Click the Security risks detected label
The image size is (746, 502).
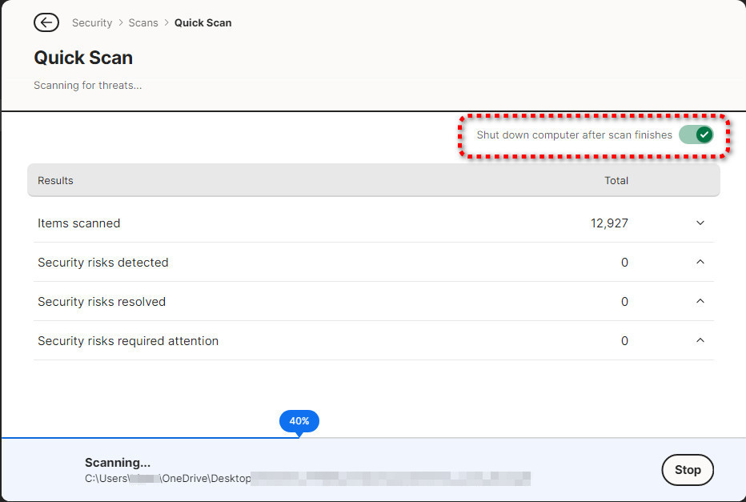[102, 263]
